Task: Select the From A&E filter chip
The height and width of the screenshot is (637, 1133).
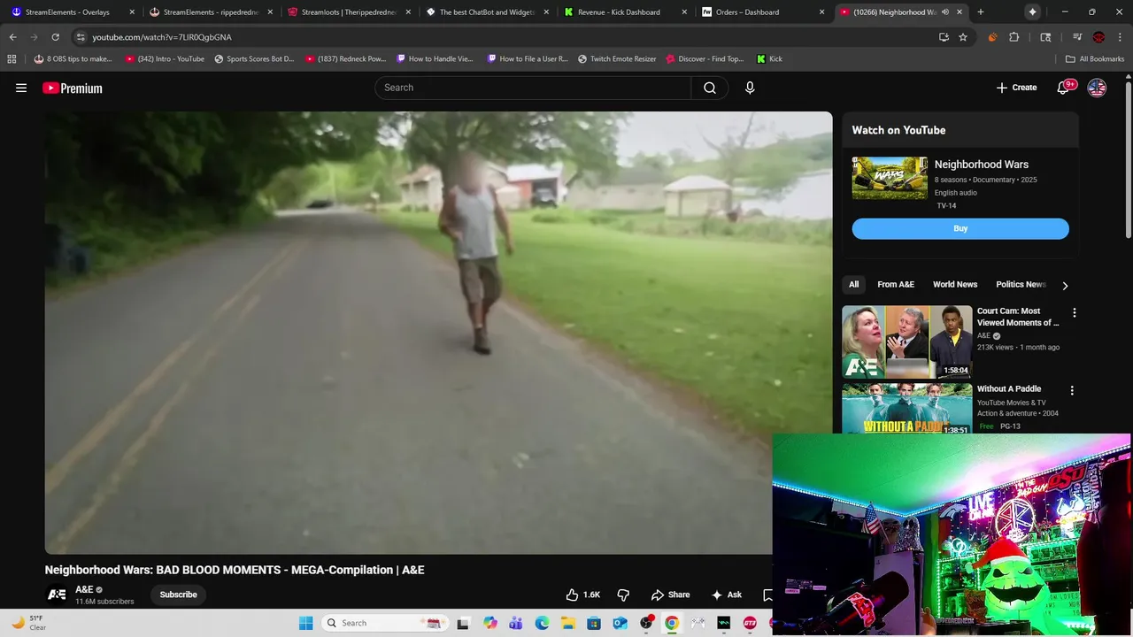Action: 896,284
